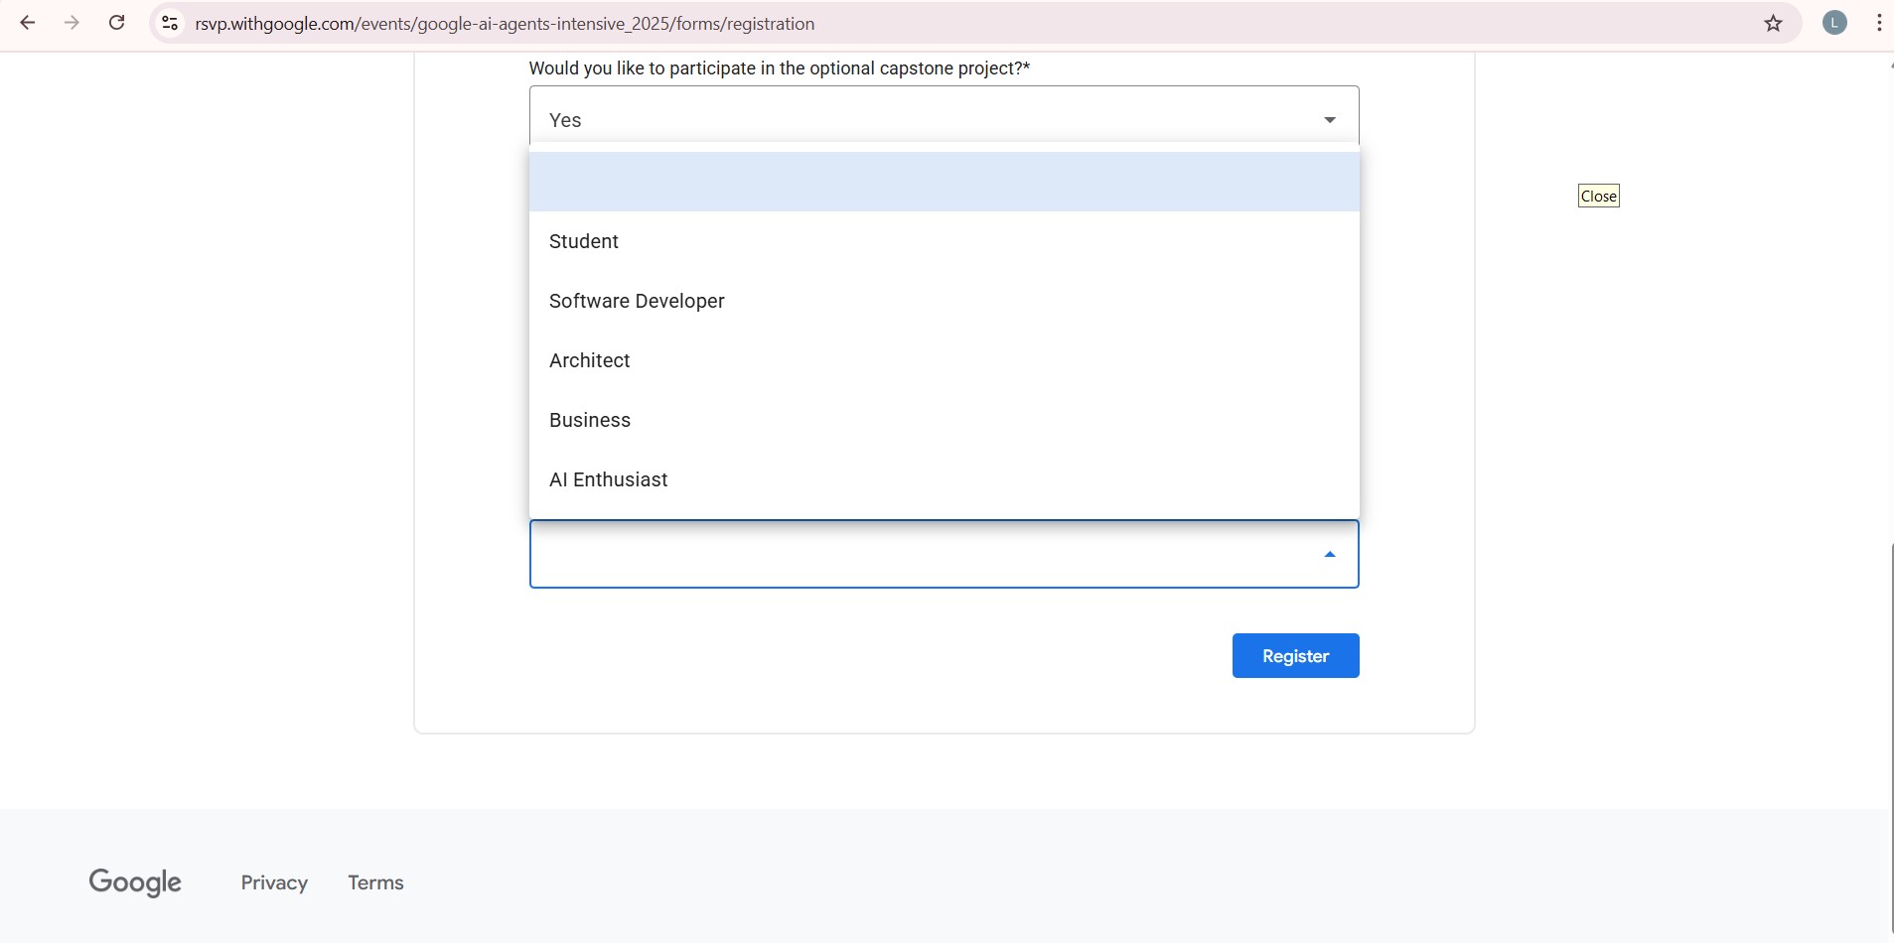
Task: Collapse the lower dropdown with the up arrow
Action: point(1329,554)
